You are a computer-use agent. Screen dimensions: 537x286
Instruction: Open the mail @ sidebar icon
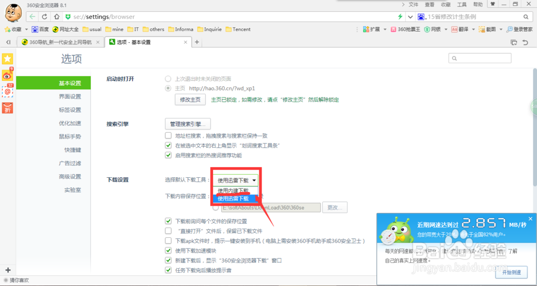[8, 91]
